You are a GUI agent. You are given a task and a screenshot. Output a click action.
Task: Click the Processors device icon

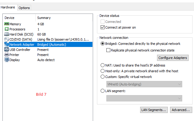coord(7,29)
